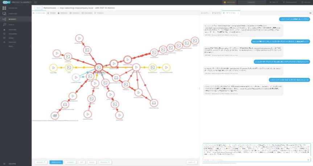This screenshot has height=166, width=313.
Task: Select the leftmost yellow-ringed play node
Action: click(53, 68)
